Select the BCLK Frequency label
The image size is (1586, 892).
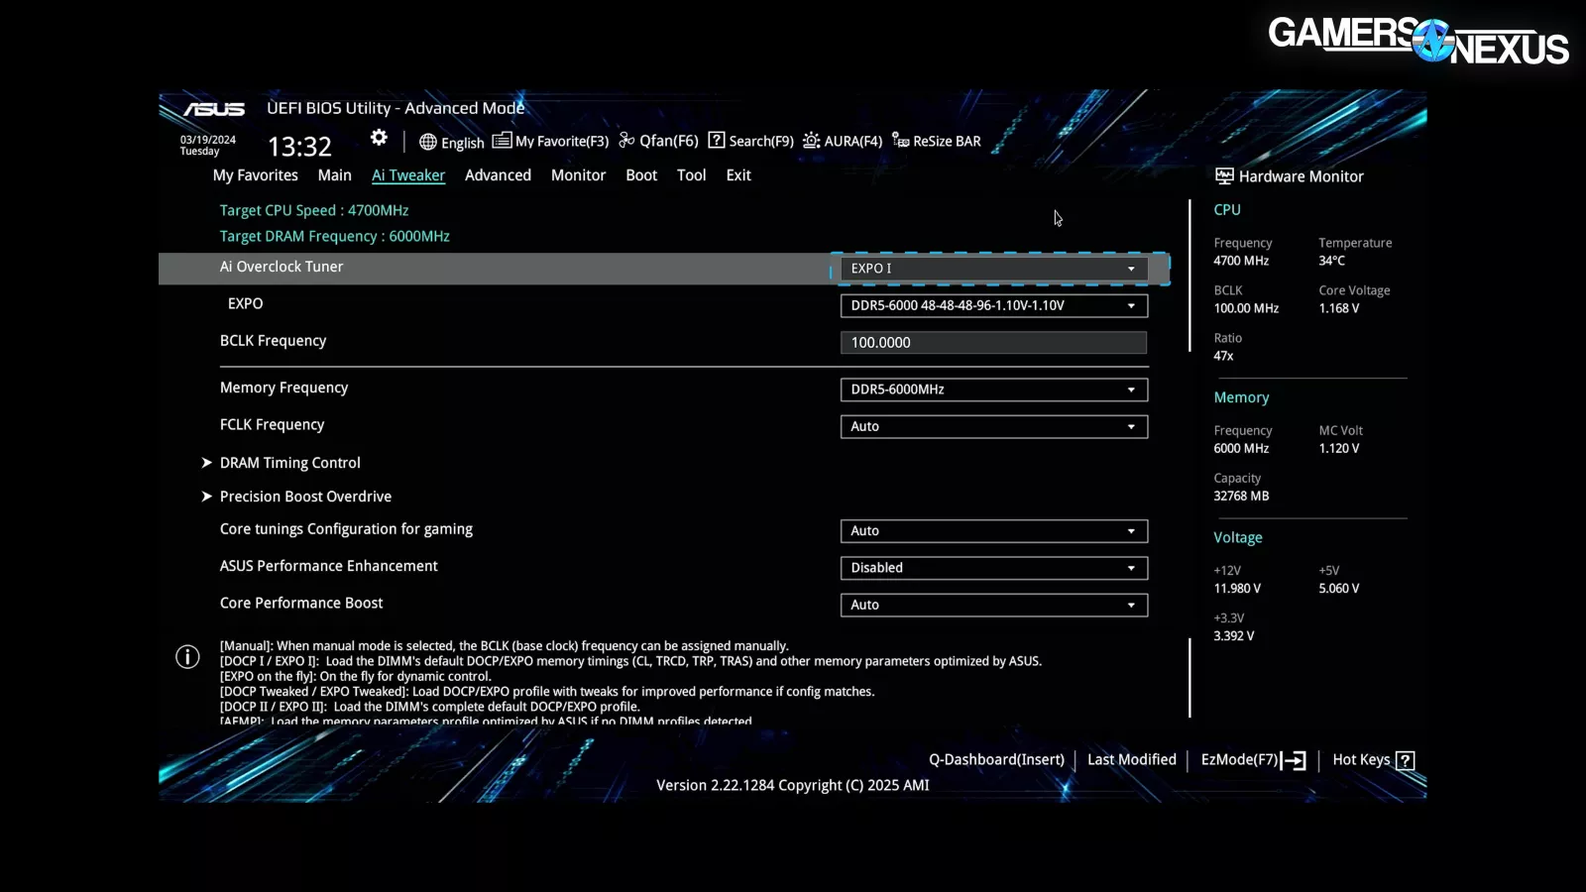point(273,341)
